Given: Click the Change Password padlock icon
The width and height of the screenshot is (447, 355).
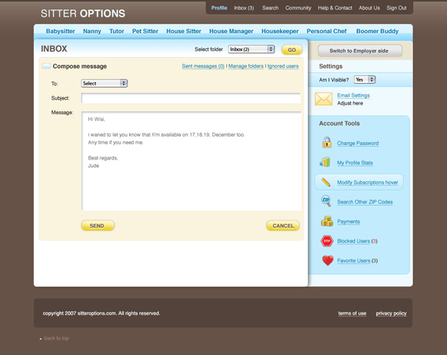Looking at the screenshot, I should pyautogui.click(x=327, y=143).
